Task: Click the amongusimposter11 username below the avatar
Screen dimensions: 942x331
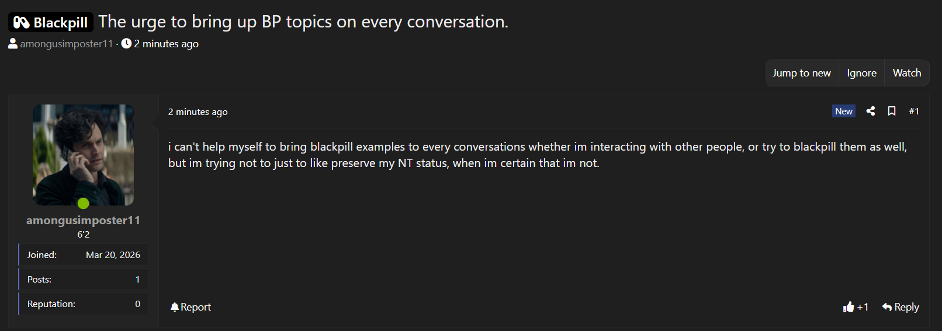Action: [x=83, y=220]
